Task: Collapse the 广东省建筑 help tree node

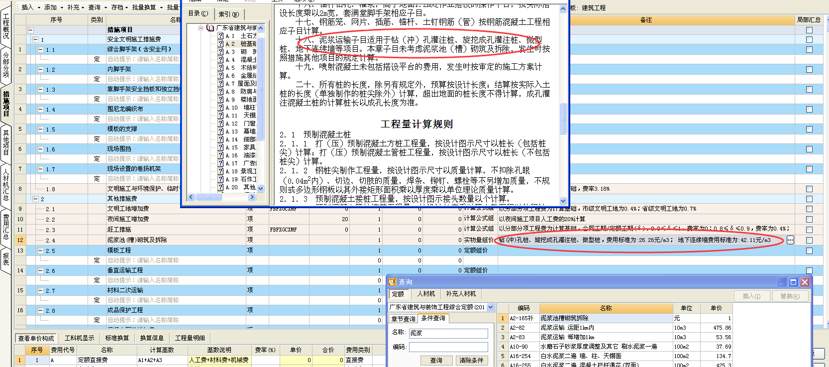Action: click(201, 28)
